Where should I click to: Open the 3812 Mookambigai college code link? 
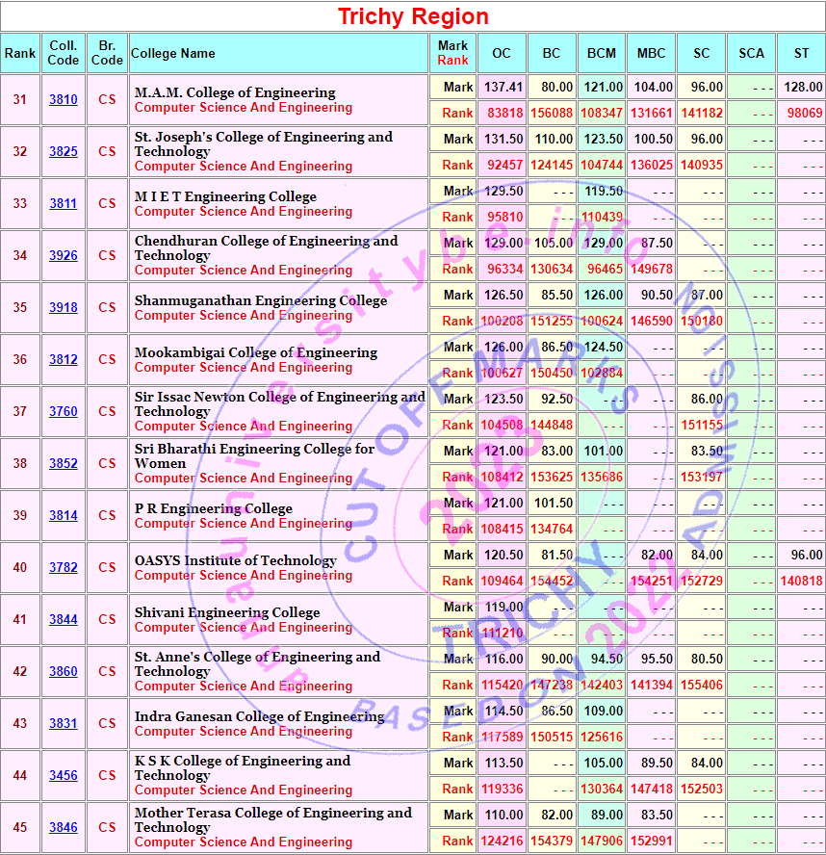click(x=64, y=360)
